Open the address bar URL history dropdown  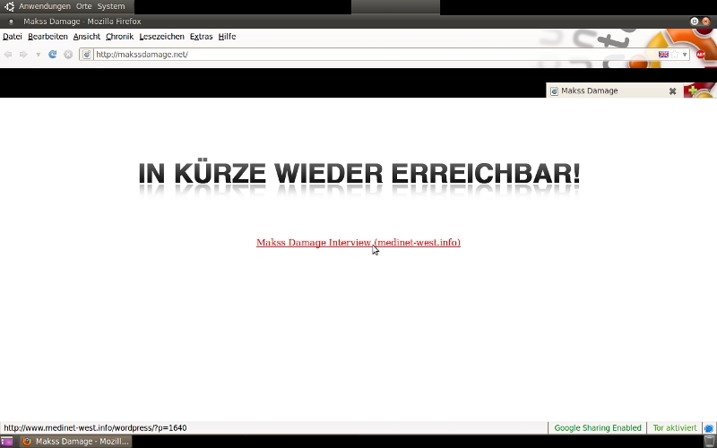685,55
